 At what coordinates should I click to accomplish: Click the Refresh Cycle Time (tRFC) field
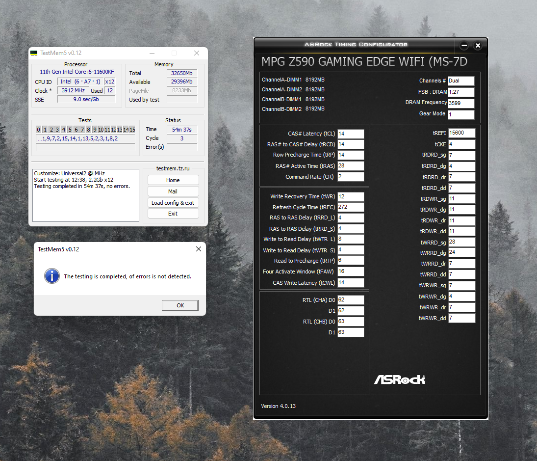351,207
